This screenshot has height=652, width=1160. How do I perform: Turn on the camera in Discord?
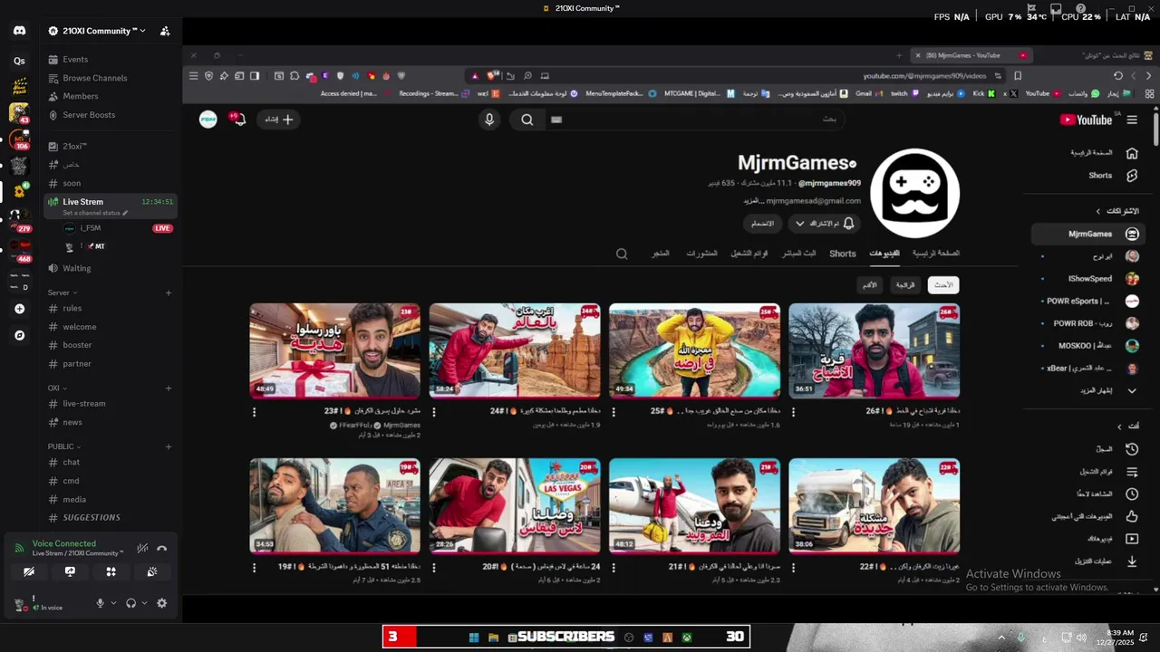29,571
